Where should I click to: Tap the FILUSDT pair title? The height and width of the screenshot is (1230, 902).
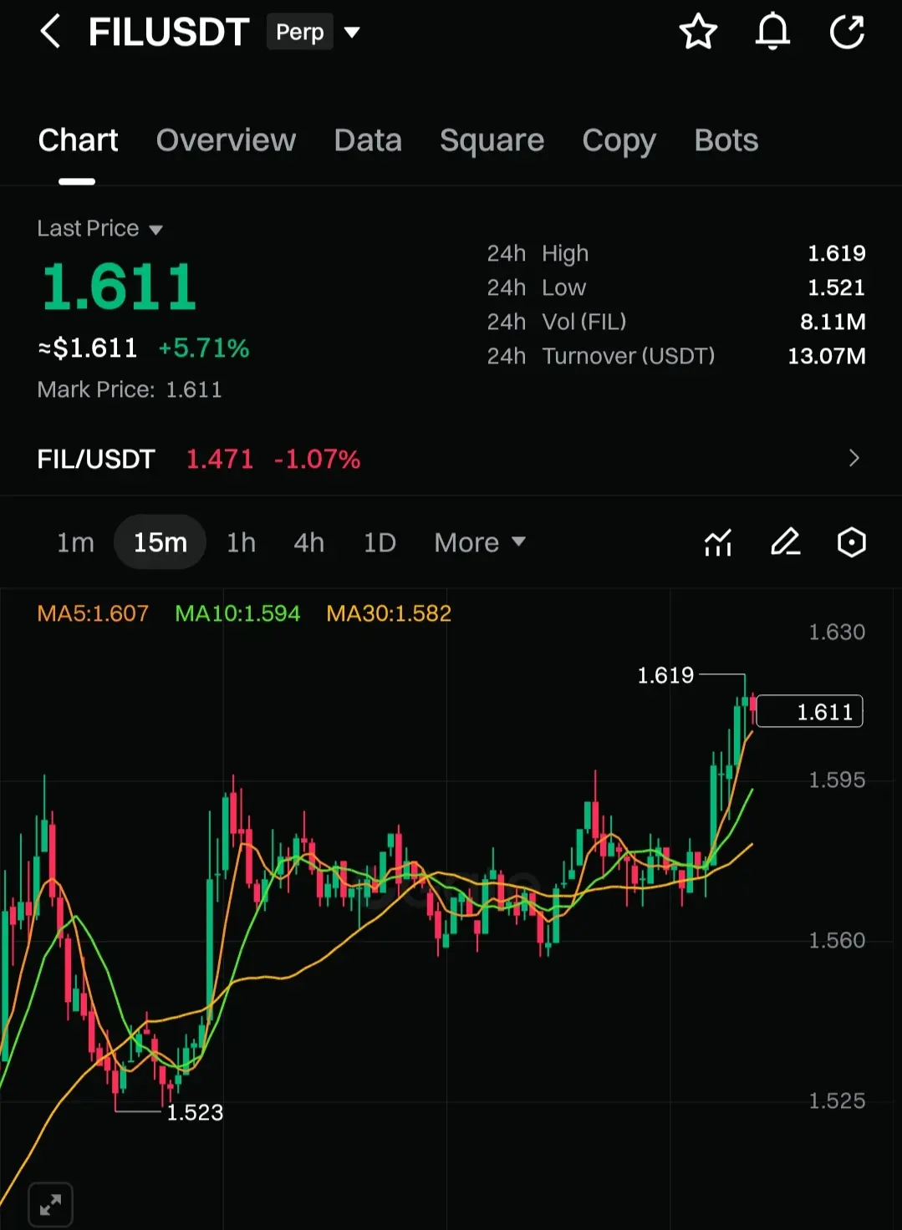click(x=168, y=32)
